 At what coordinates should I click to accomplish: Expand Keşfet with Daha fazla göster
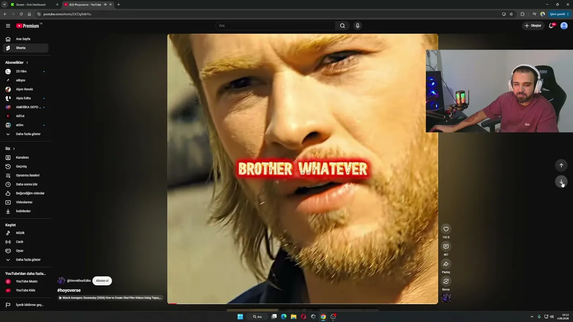tap(26, 260)
